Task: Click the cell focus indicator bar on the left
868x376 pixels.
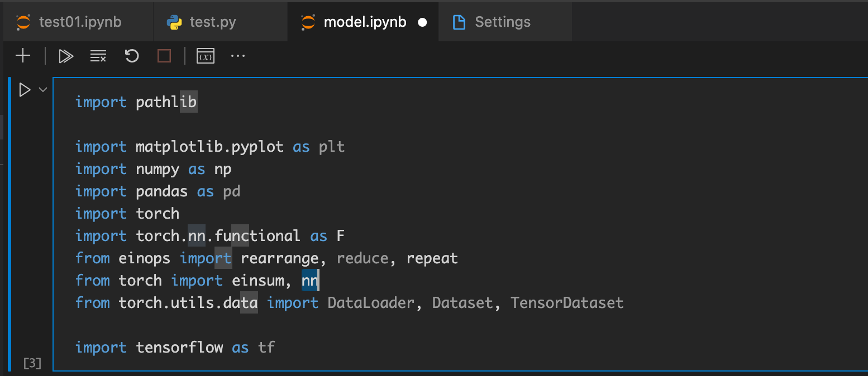Action: [x=10, y=223]
